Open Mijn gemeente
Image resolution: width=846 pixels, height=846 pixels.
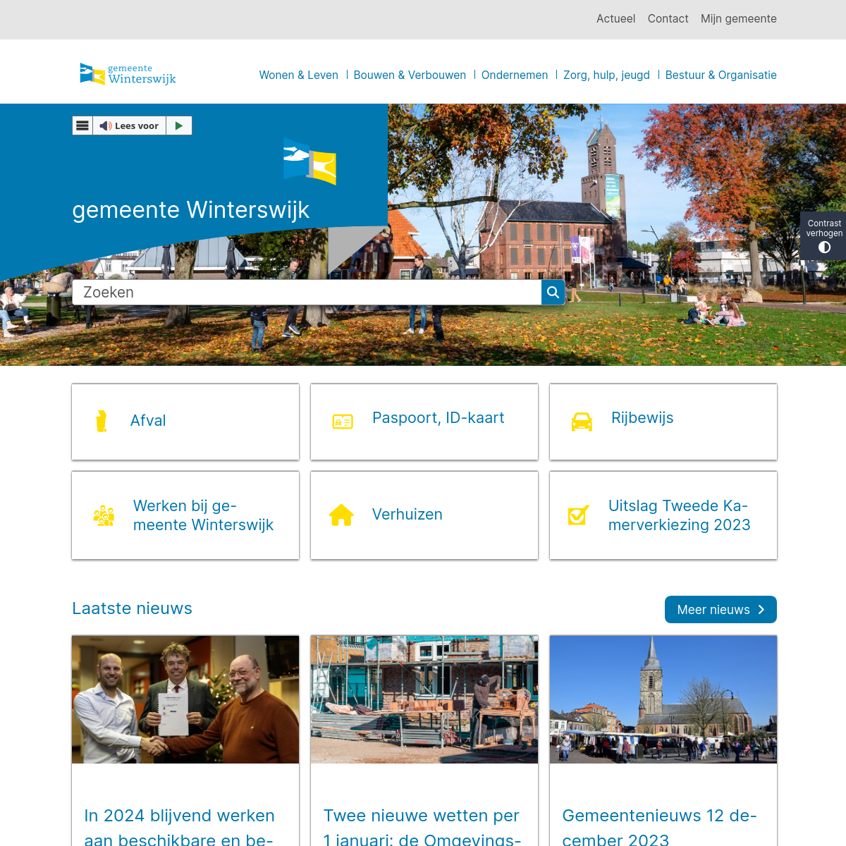pyautogui.click(x=738, y=19)
